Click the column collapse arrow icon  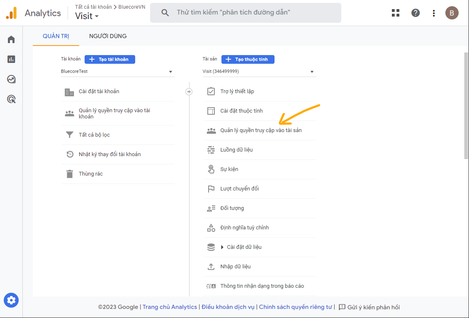pyautogui.click(x=189, y=92)
